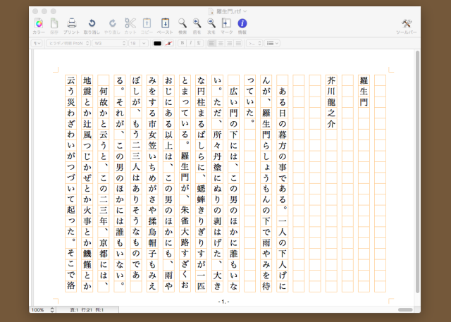Click the page number '- 1. -' footer
Viewport: 451px width, 322px height.
point(224,302)
